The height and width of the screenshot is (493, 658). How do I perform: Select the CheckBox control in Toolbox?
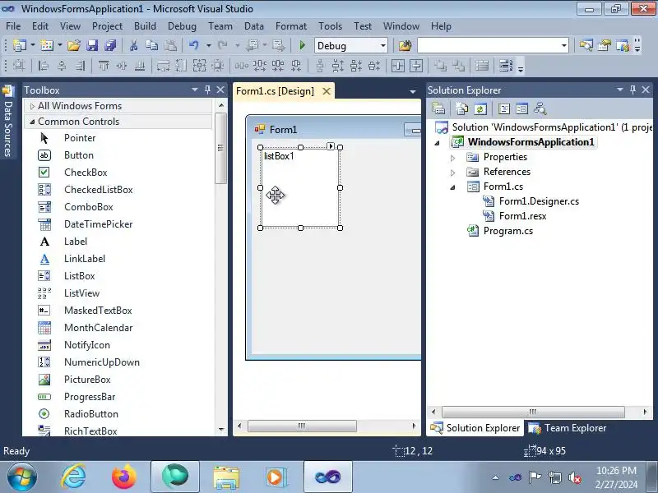86,173
